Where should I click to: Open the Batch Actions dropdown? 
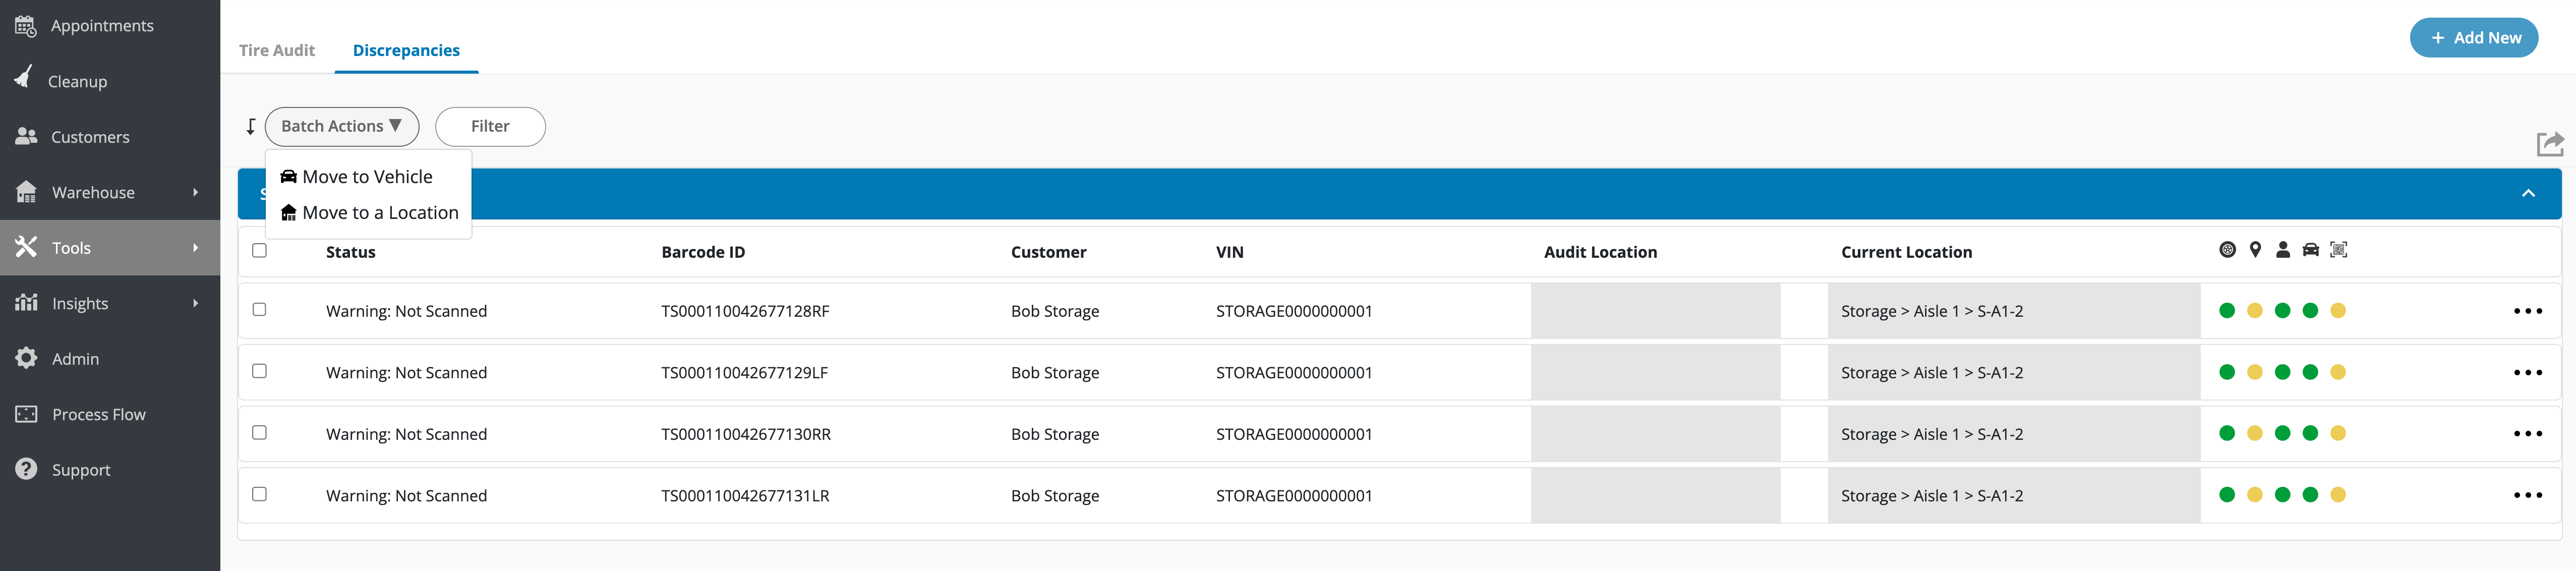pyautogui.click(x=341, y=127)
